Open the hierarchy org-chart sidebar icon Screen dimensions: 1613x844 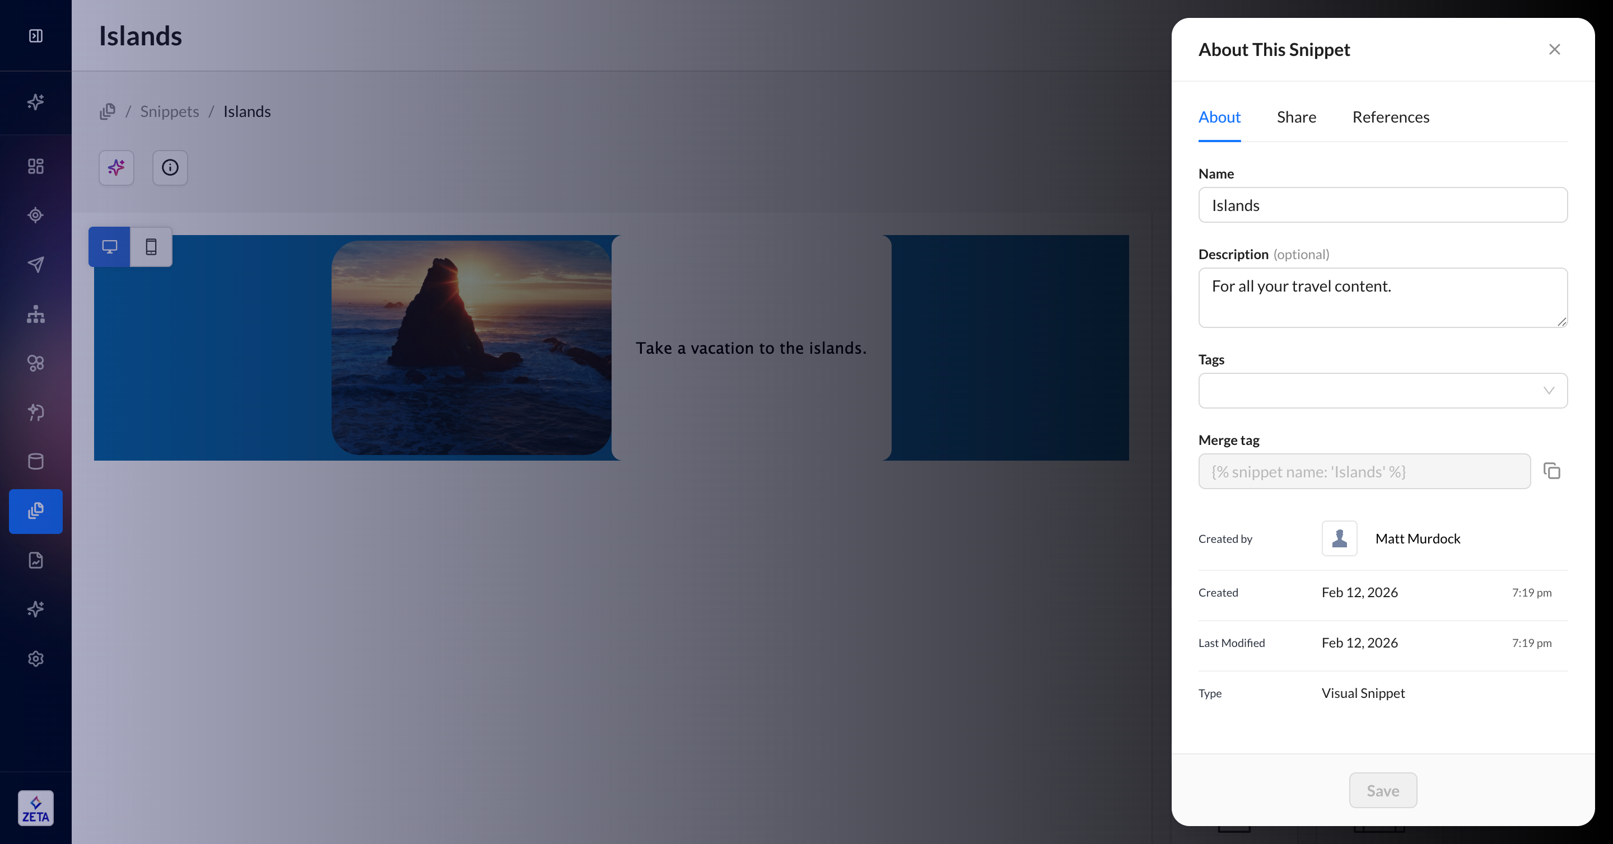36,314
